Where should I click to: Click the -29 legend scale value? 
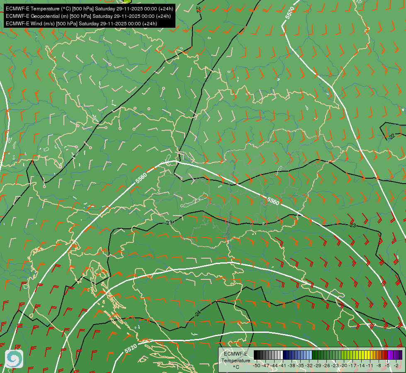[x=318, y=366]
